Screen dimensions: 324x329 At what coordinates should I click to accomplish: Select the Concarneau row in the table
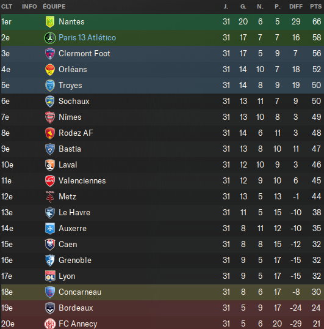162,292
